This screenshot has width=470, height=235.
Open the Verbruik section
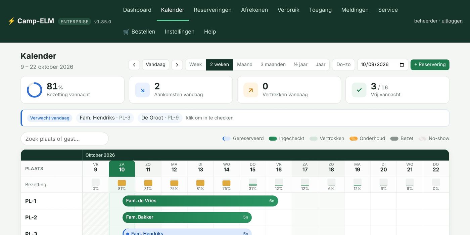click(x=288, y=10)
